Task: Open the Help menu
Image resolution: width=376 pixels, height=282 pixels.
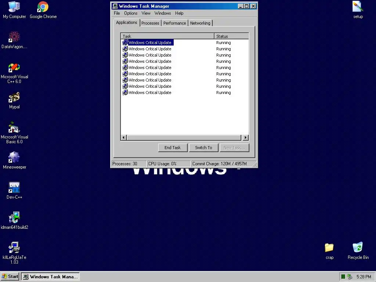Action: (x=179, y=13)
